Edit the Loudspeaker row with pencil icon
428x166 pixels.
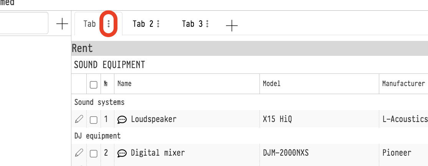click(79, 120)
